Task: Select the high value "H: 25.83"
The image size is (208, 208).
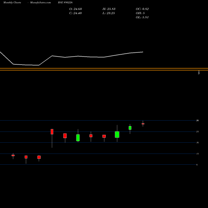Action: tap(109, 9)
